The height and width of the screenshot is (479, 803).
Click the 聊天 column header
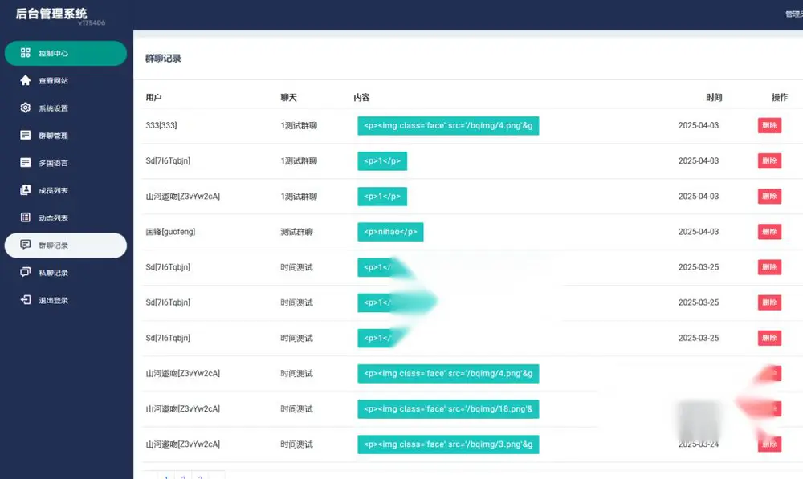click(x=288, y=97)
